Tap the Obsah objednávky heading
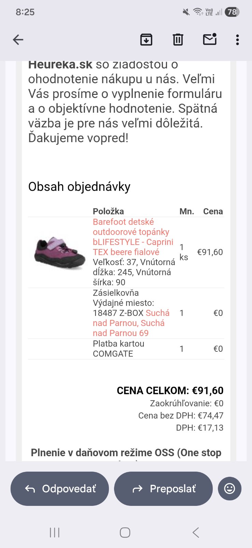Image resolution: width=252 pixels, height=548 pixels. (79, 187)
